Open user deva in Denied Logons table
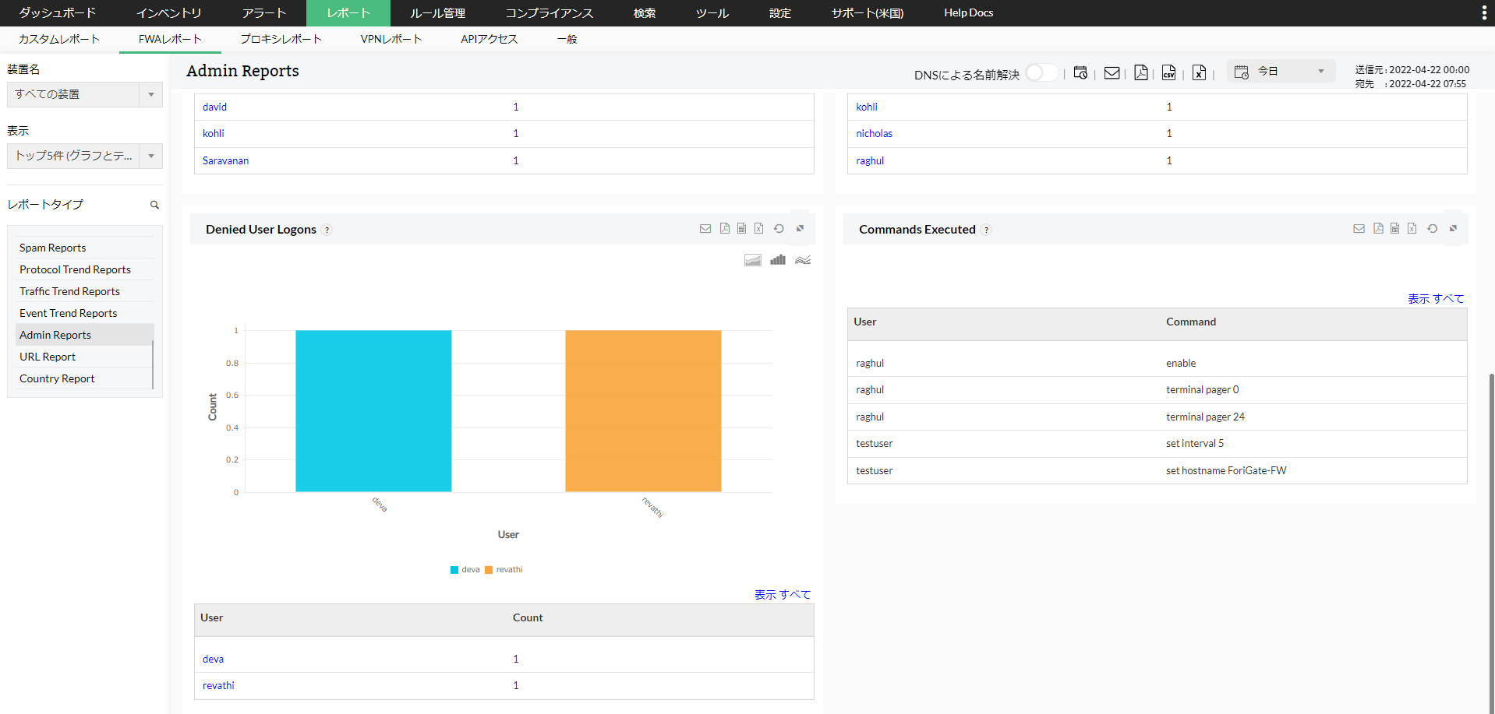The height and width of the screenshot is (714, 1495). [x=213, y=659]
